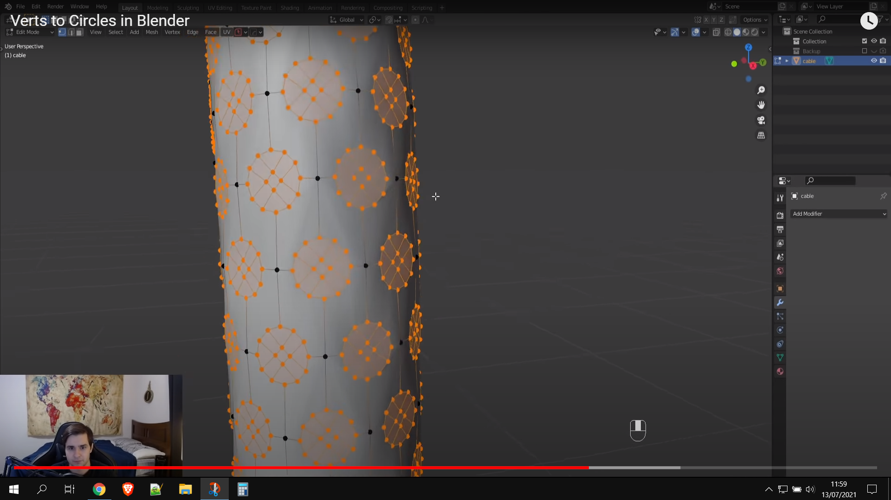Open the File menu
This screenshot has height=500, width=891.
tap(20, 6)
